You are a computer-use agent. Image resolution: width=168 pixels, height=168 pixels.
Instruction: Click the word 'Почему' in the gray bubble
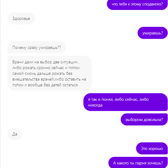coord(19,48)
